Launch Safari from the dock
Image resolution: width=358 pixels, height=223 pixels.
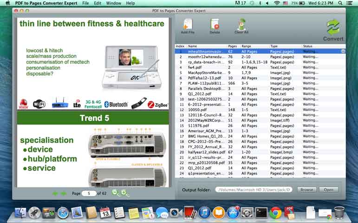[x=63, y=213]
